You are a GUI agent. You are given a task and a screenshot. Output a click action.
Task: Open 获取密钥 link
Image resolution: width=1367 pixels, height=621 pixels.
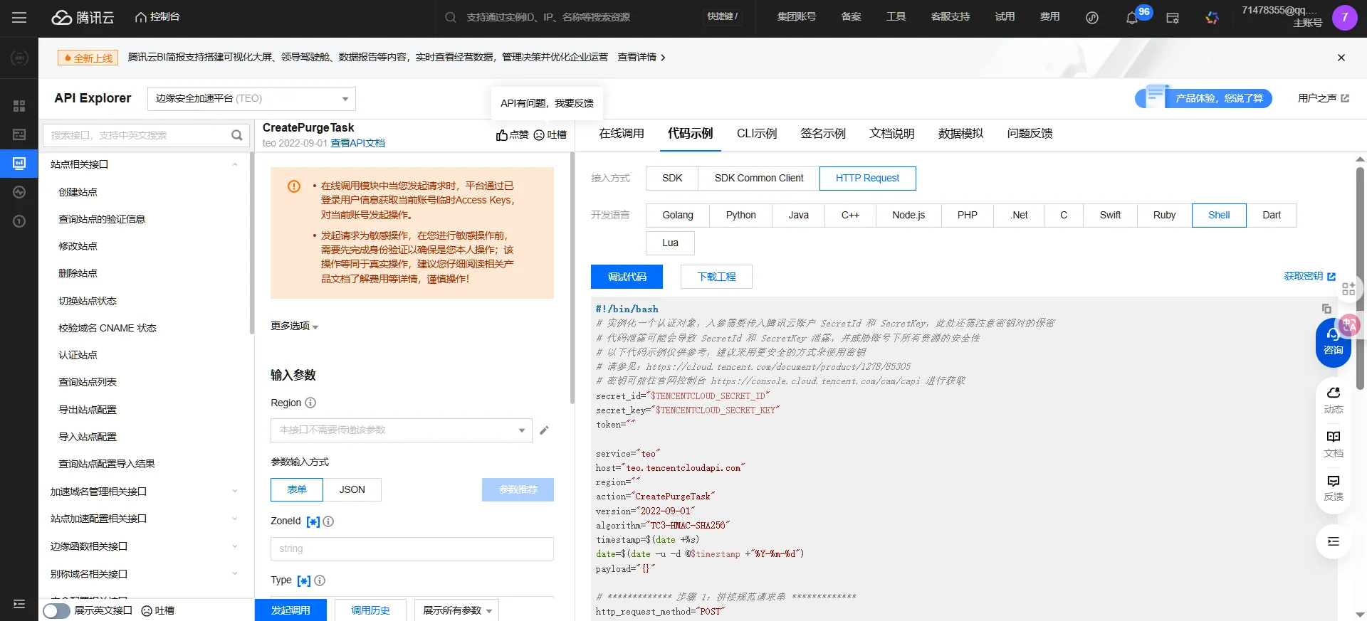point(1309,276)
